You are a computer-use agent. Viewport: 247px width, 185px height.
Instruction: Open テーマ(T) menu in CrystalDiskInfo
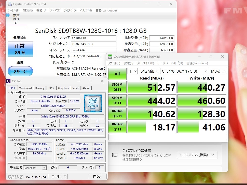click(x=55, y=10)
